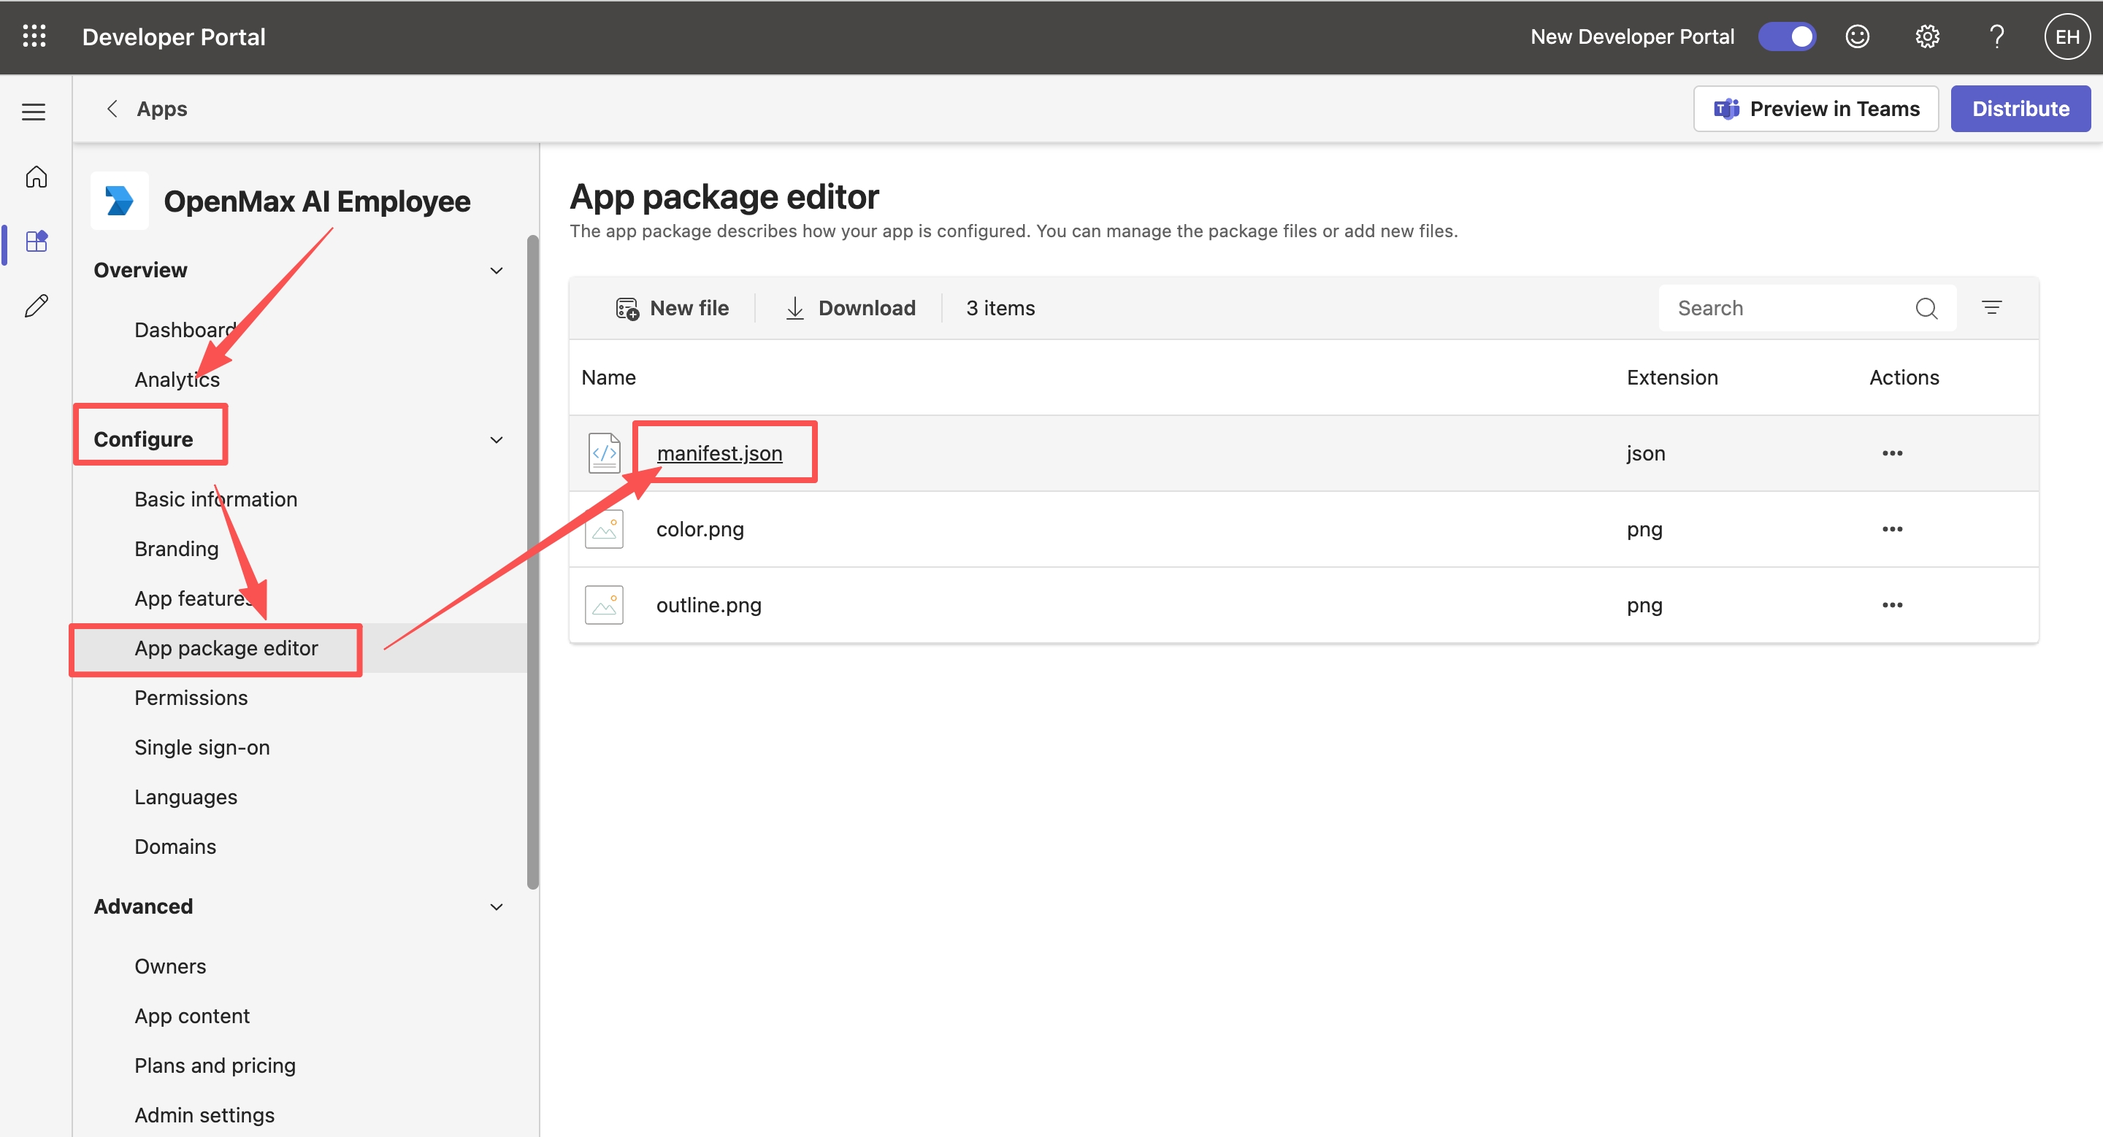Collapse the Overview section chevron
This screenshot has height=1137, width=2103.
497,270
